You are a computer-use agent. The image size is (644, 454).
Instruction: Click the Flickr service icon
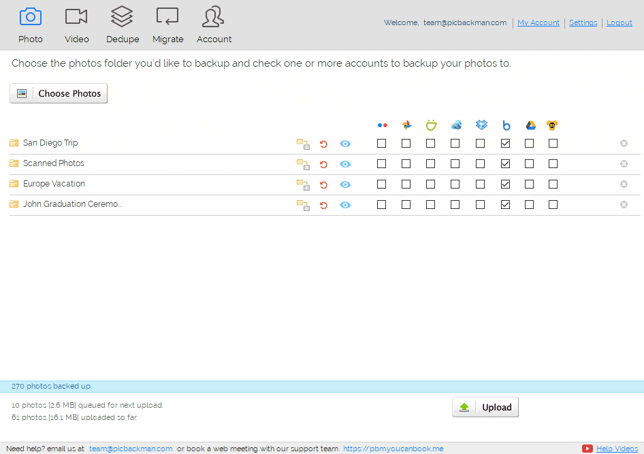[382, 125]
